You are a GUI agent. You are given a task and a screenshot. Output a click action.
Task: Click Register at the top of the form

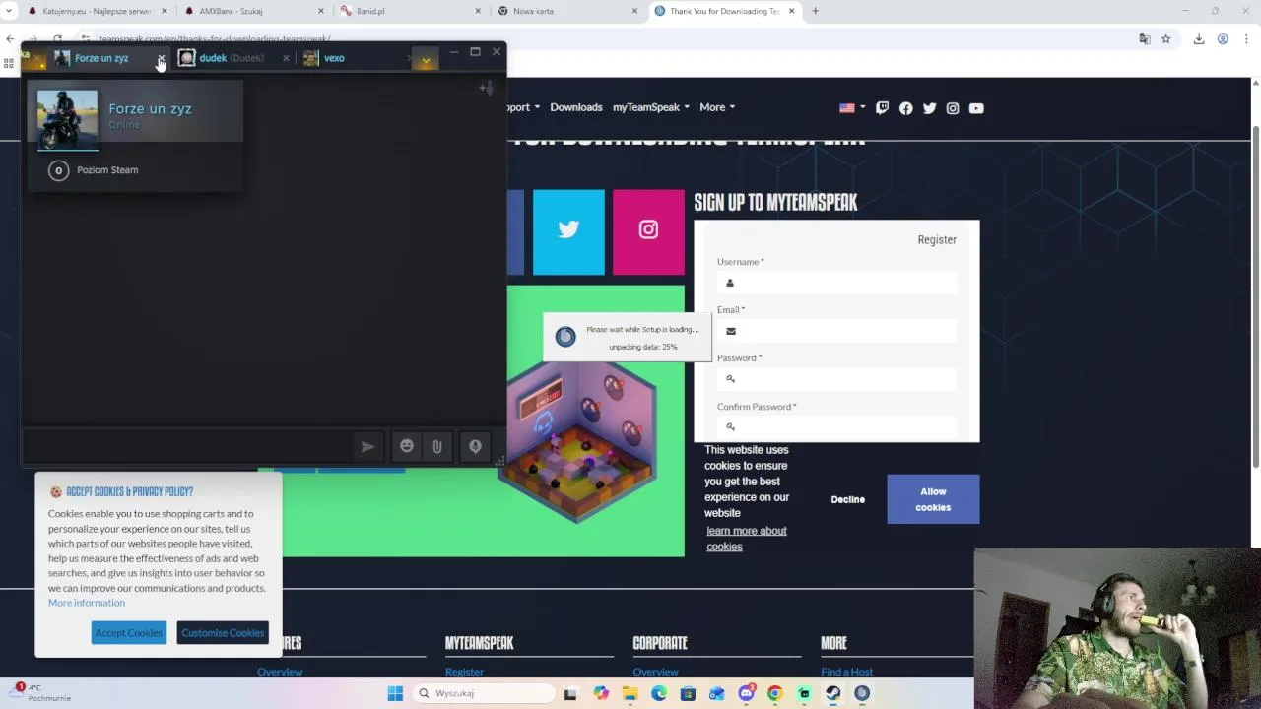point(937,239)
